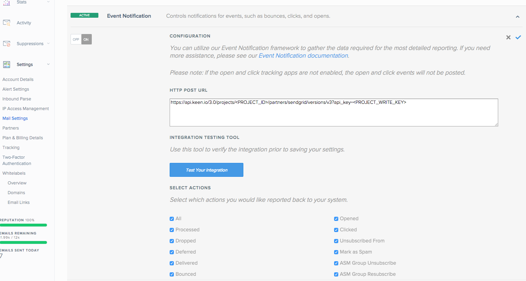Open Stats in the sidebar
The height and width of the screenshot is (281, 526).
click(22, 2)
